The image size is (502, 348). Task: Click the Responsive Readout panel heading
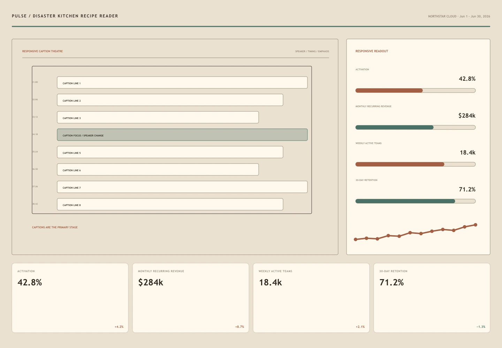point(372,51)
